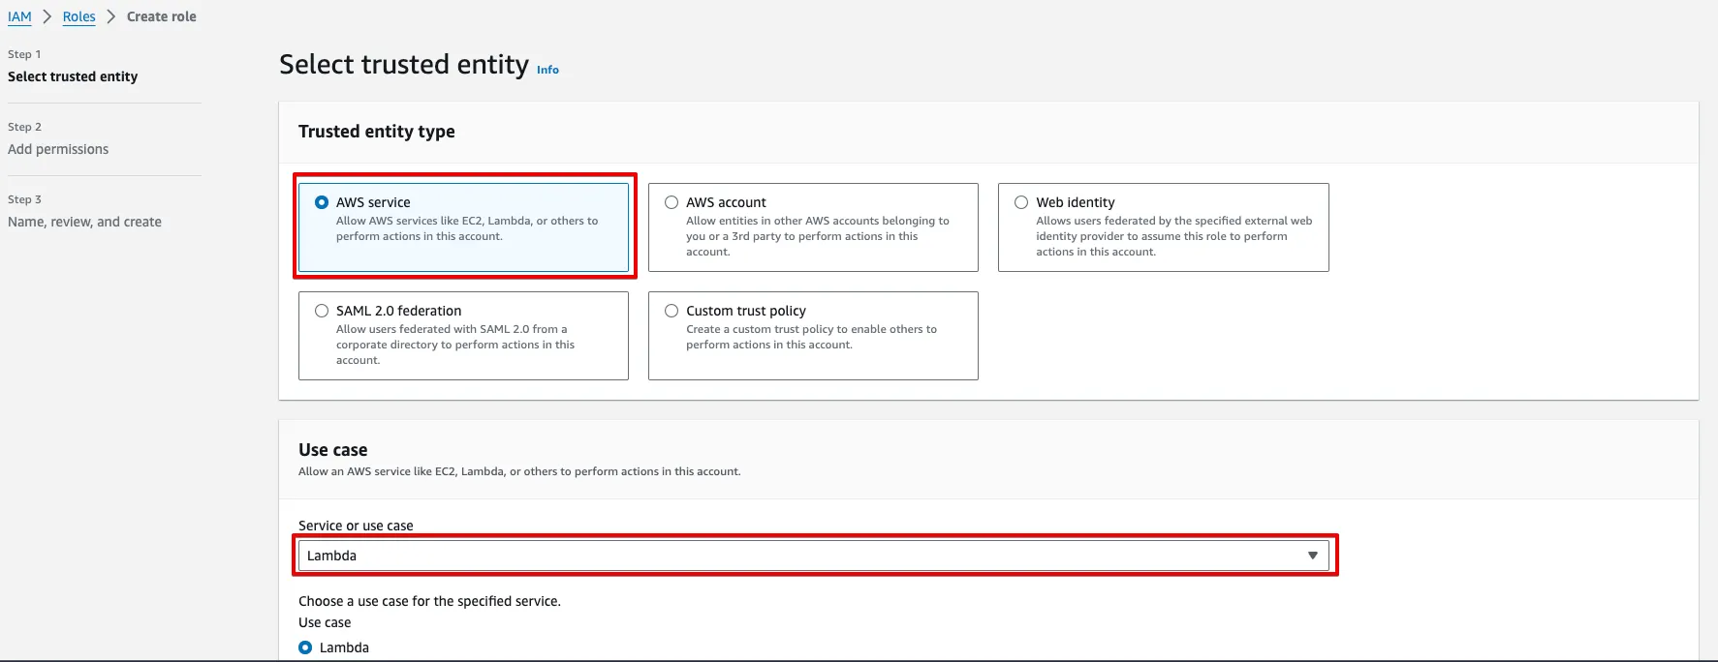Click the Info link beside the heading
This screenshot has height=662, width=1718.
point(547,70)
